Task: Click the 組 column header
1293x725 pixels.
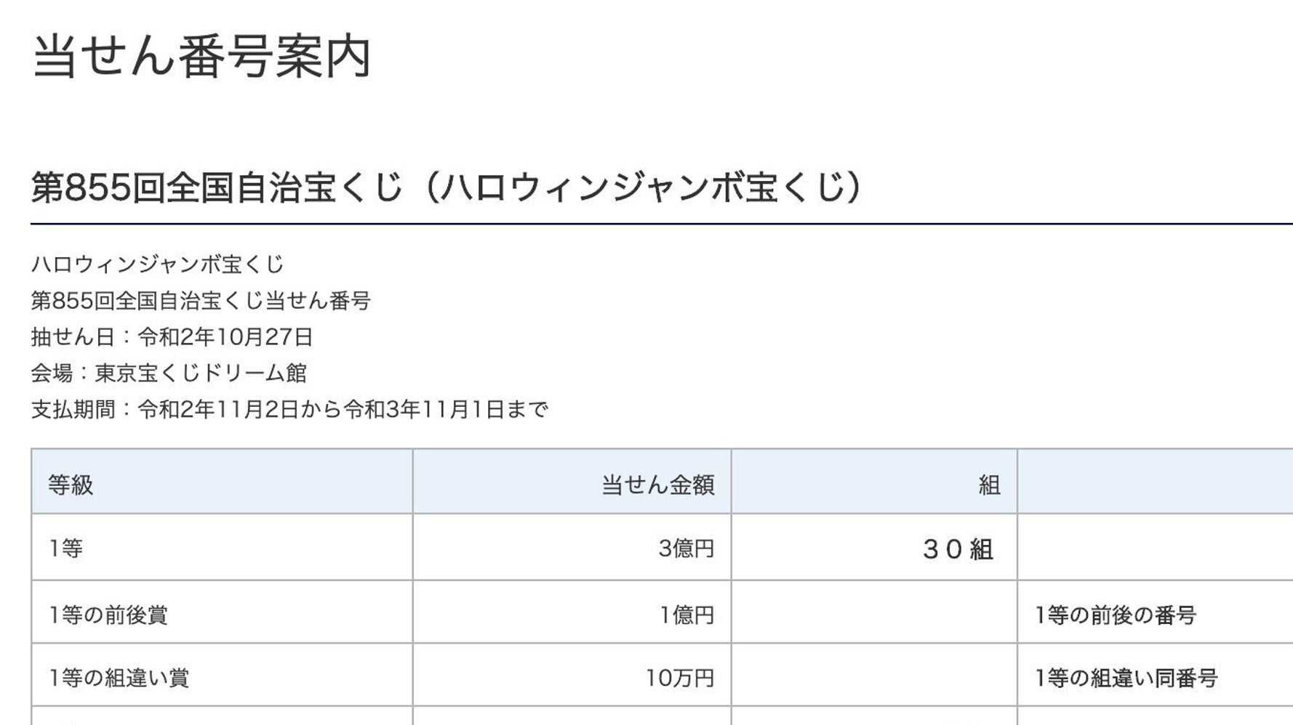Action: [x=989, y=485]
